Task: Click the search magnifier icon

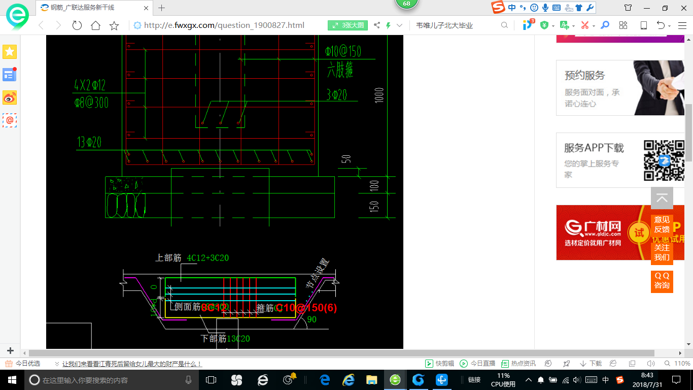Action: (504, 25)
